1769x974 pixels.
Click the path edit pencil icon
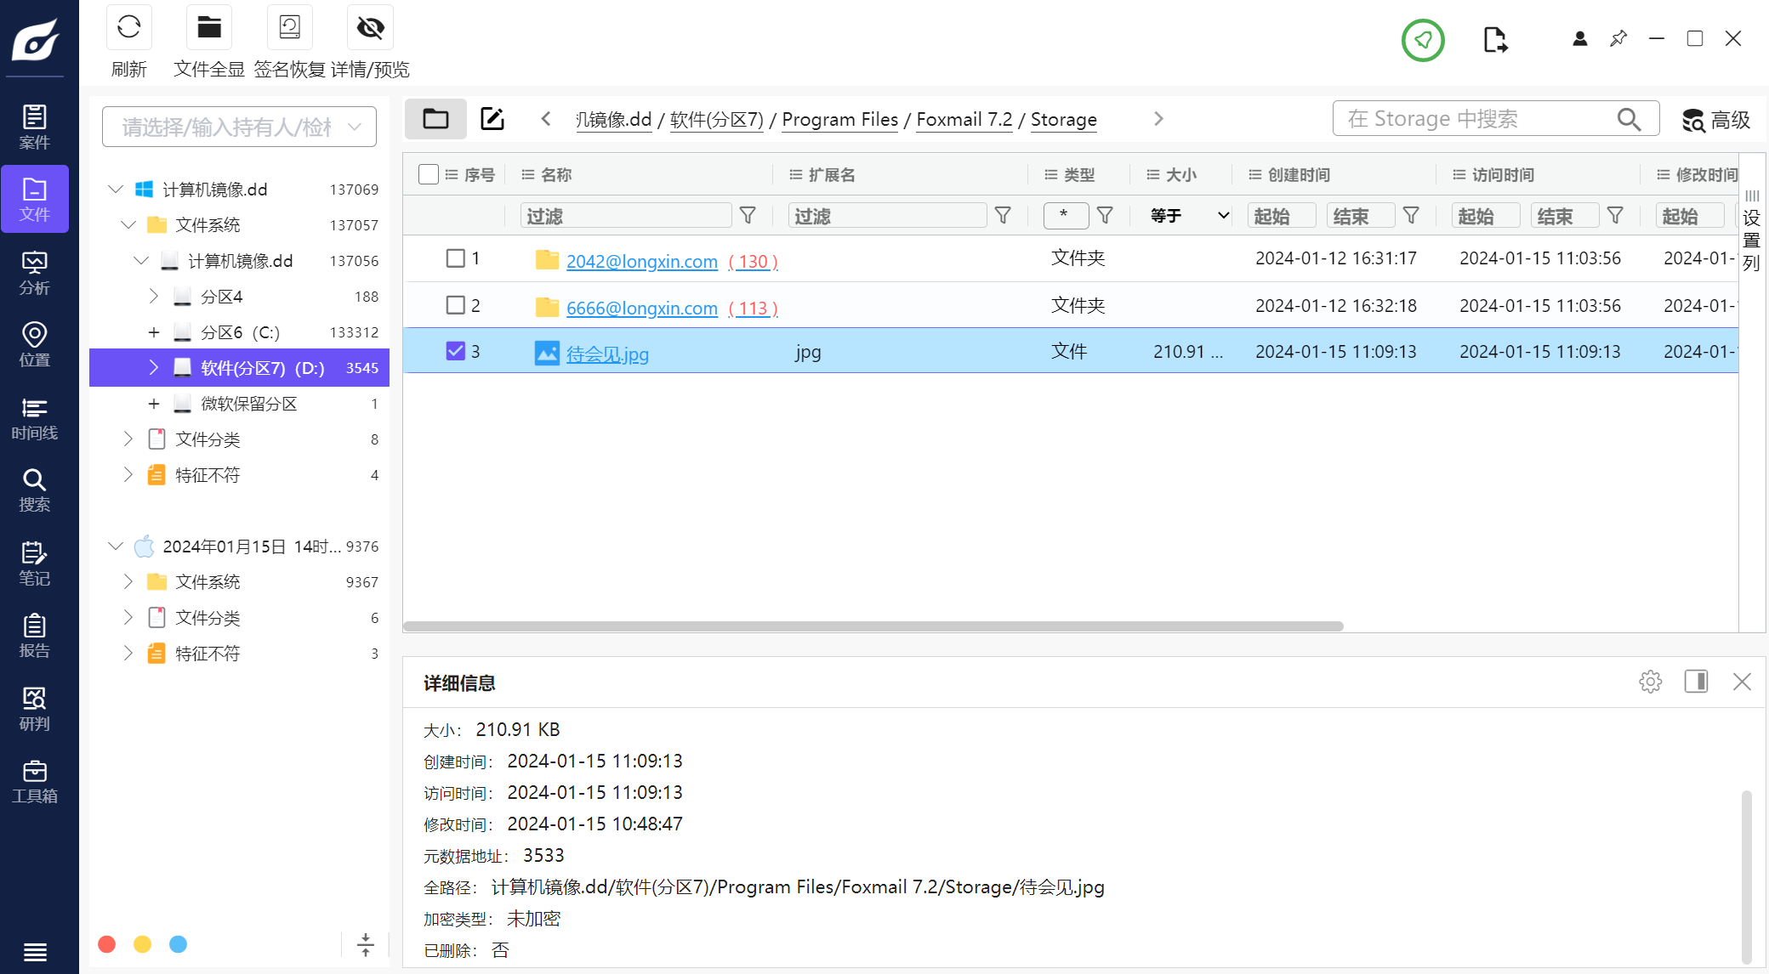[492, 119]
